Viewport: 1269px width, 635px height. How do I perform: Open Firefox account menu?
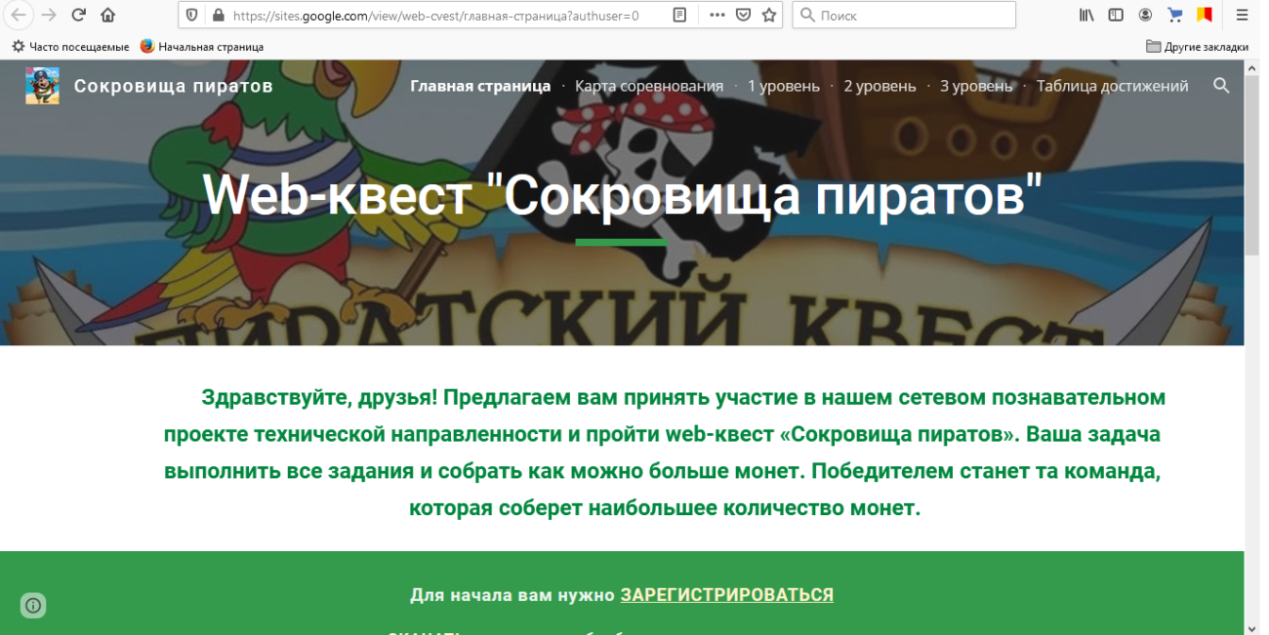pyautogui.click(x=1145, y=16)
